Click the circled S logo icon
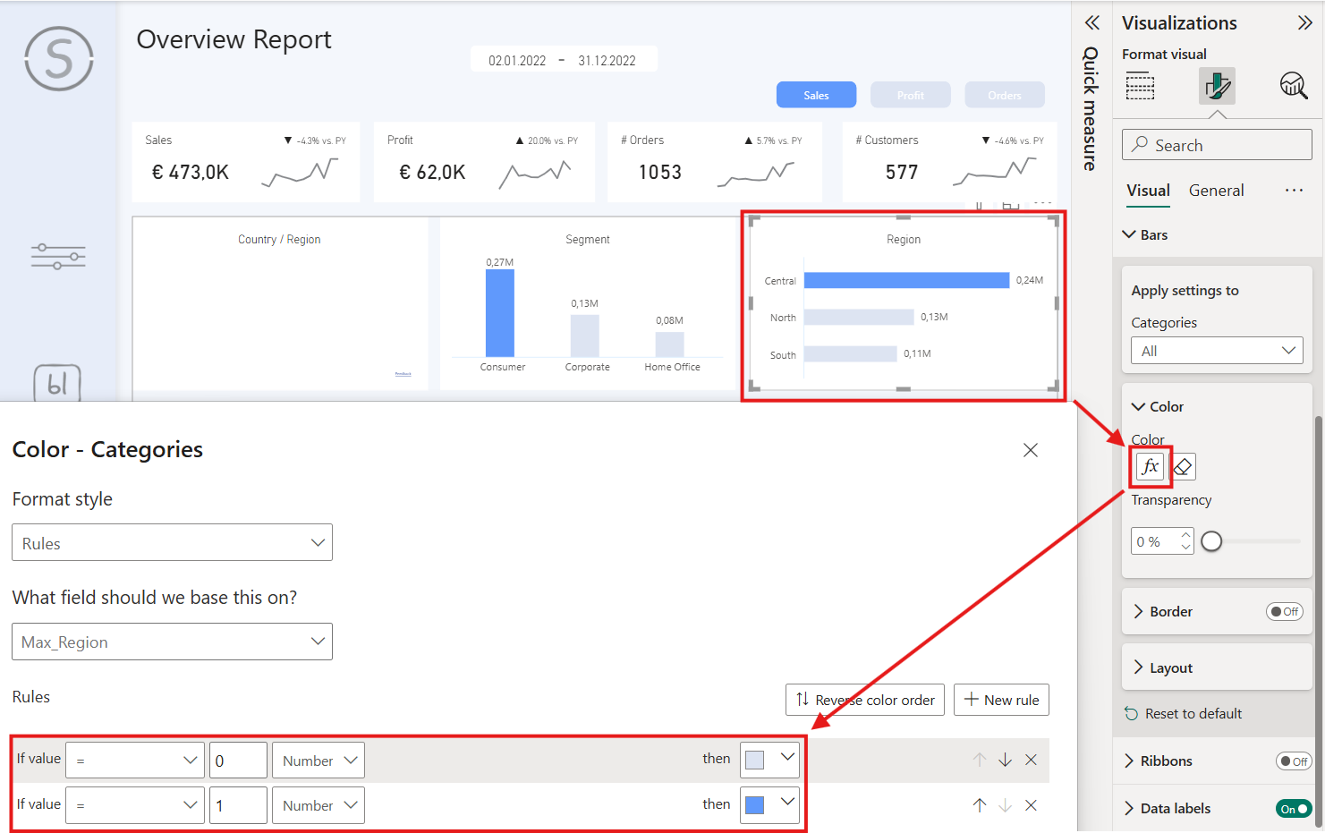Screen dimensions: 1325x833 point(59,59)
